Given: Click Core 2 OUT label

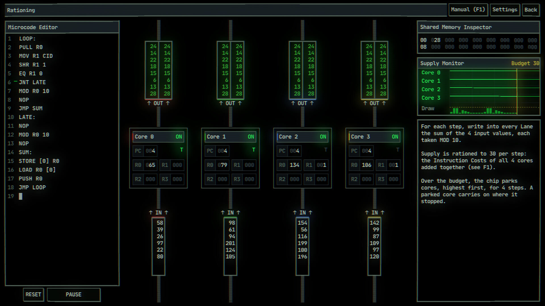Looking at the screenshot, I should tap(303, 103).
